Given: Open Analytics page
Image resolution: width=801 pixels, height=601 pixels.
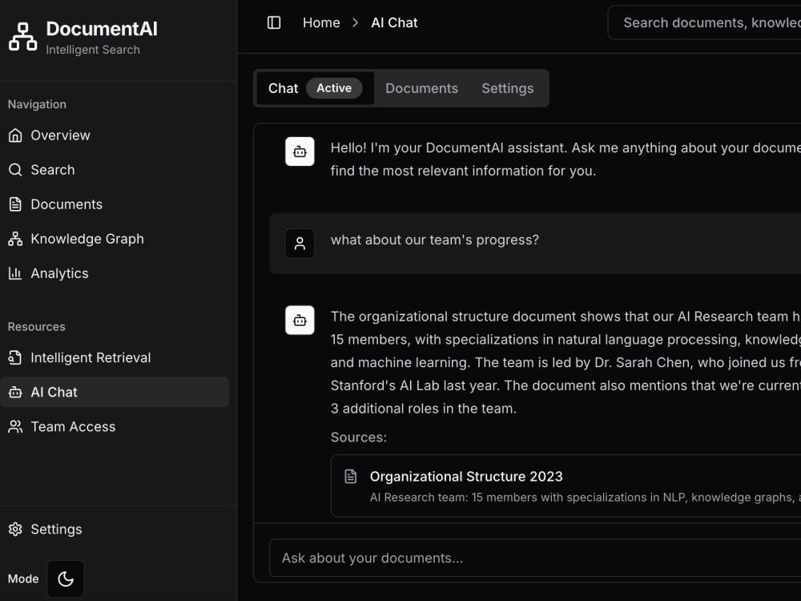Looking at the screenshot, I should click(x=115, y=273).
